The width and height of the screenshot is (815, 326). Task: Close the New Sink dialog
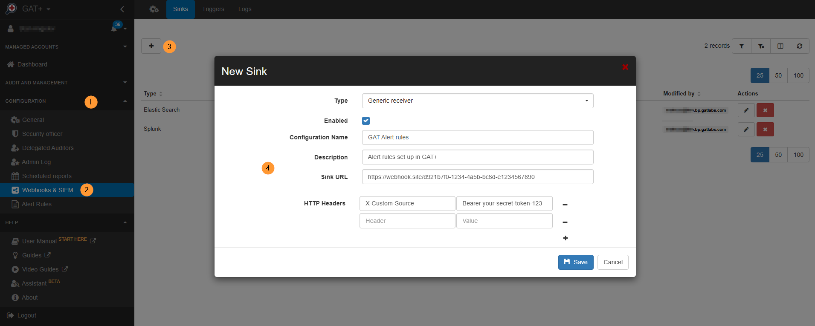625,67
